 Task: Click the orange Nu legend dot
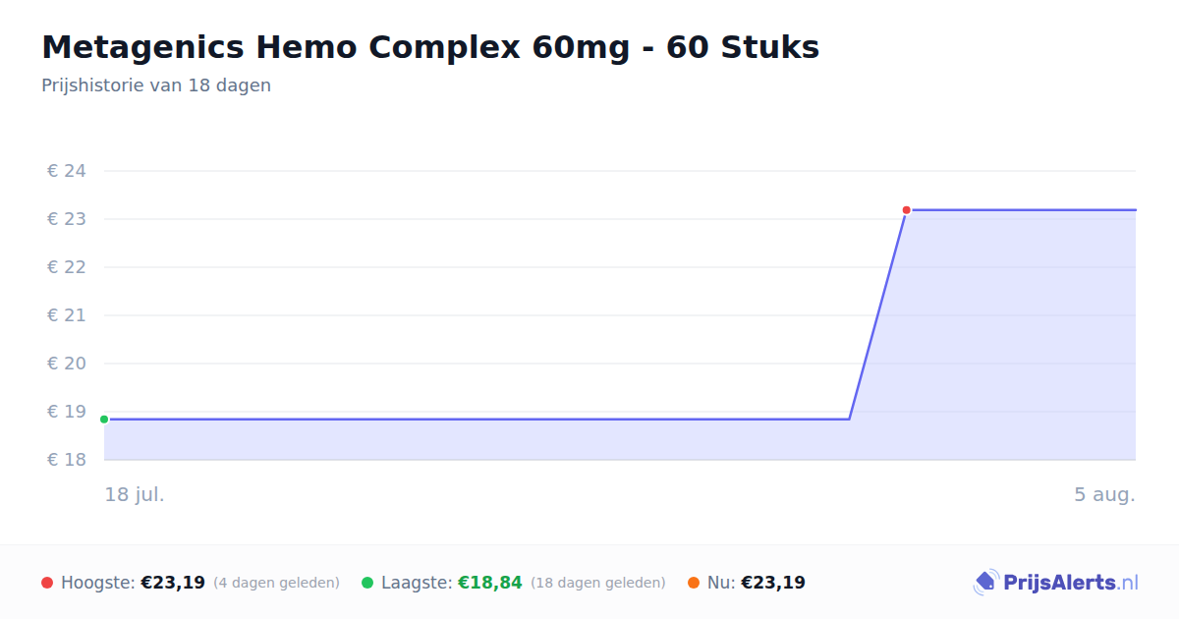(694, 583)
